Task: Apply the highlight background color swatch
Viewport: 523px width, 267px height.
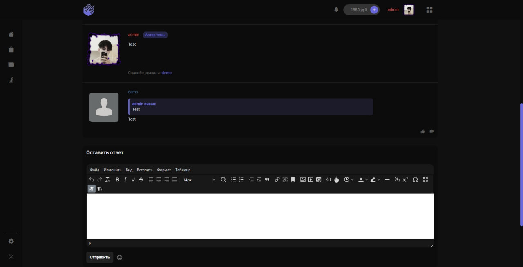Action: (373, 180)
